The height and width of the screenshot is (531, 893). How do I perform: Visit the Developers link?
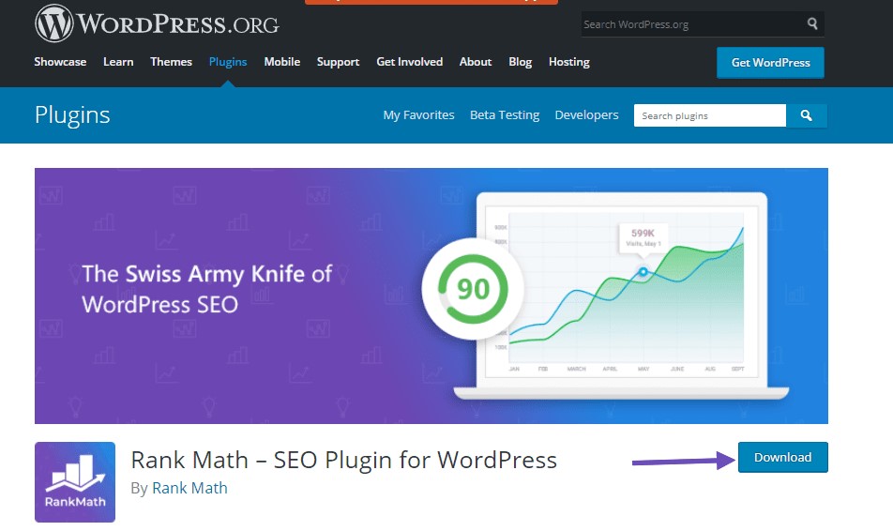coord(586,115)
